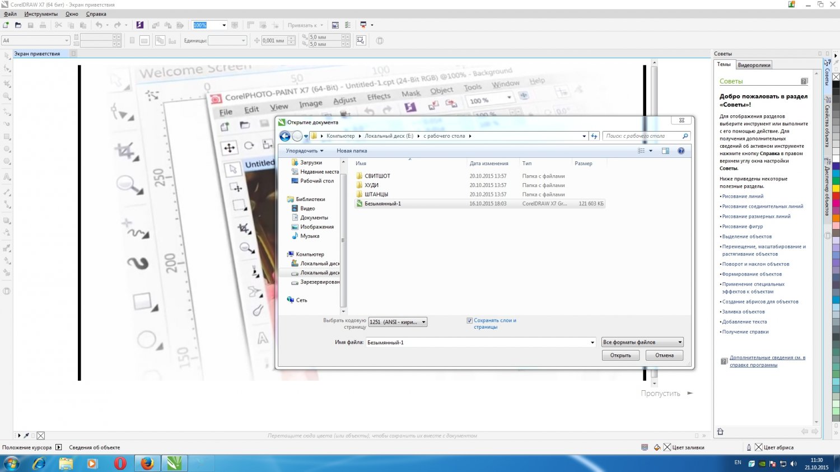Click the help icon in open dialog
The width and height of the screenshot is (840, 472).
point(681,151)
